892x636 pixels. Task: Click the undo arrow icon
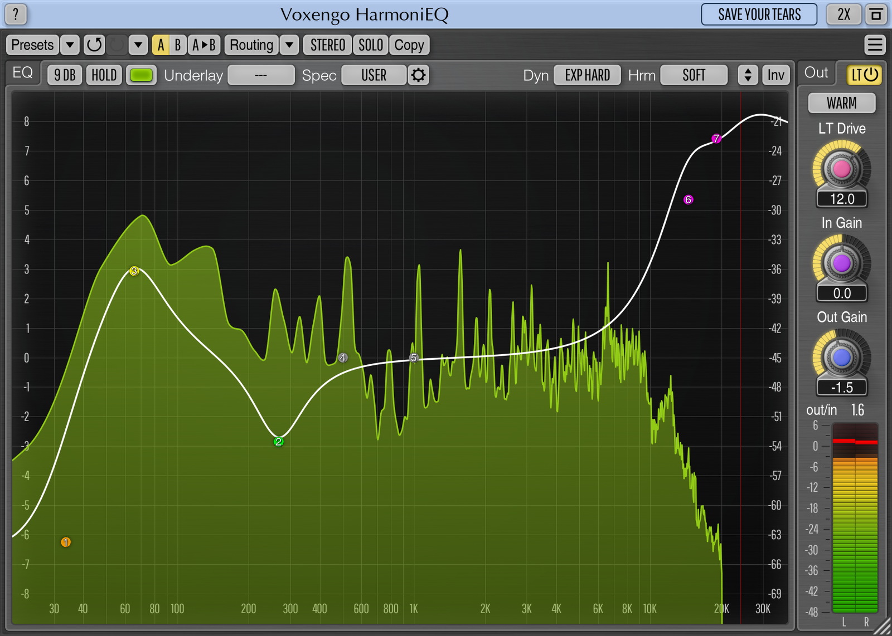coord(94,45)
